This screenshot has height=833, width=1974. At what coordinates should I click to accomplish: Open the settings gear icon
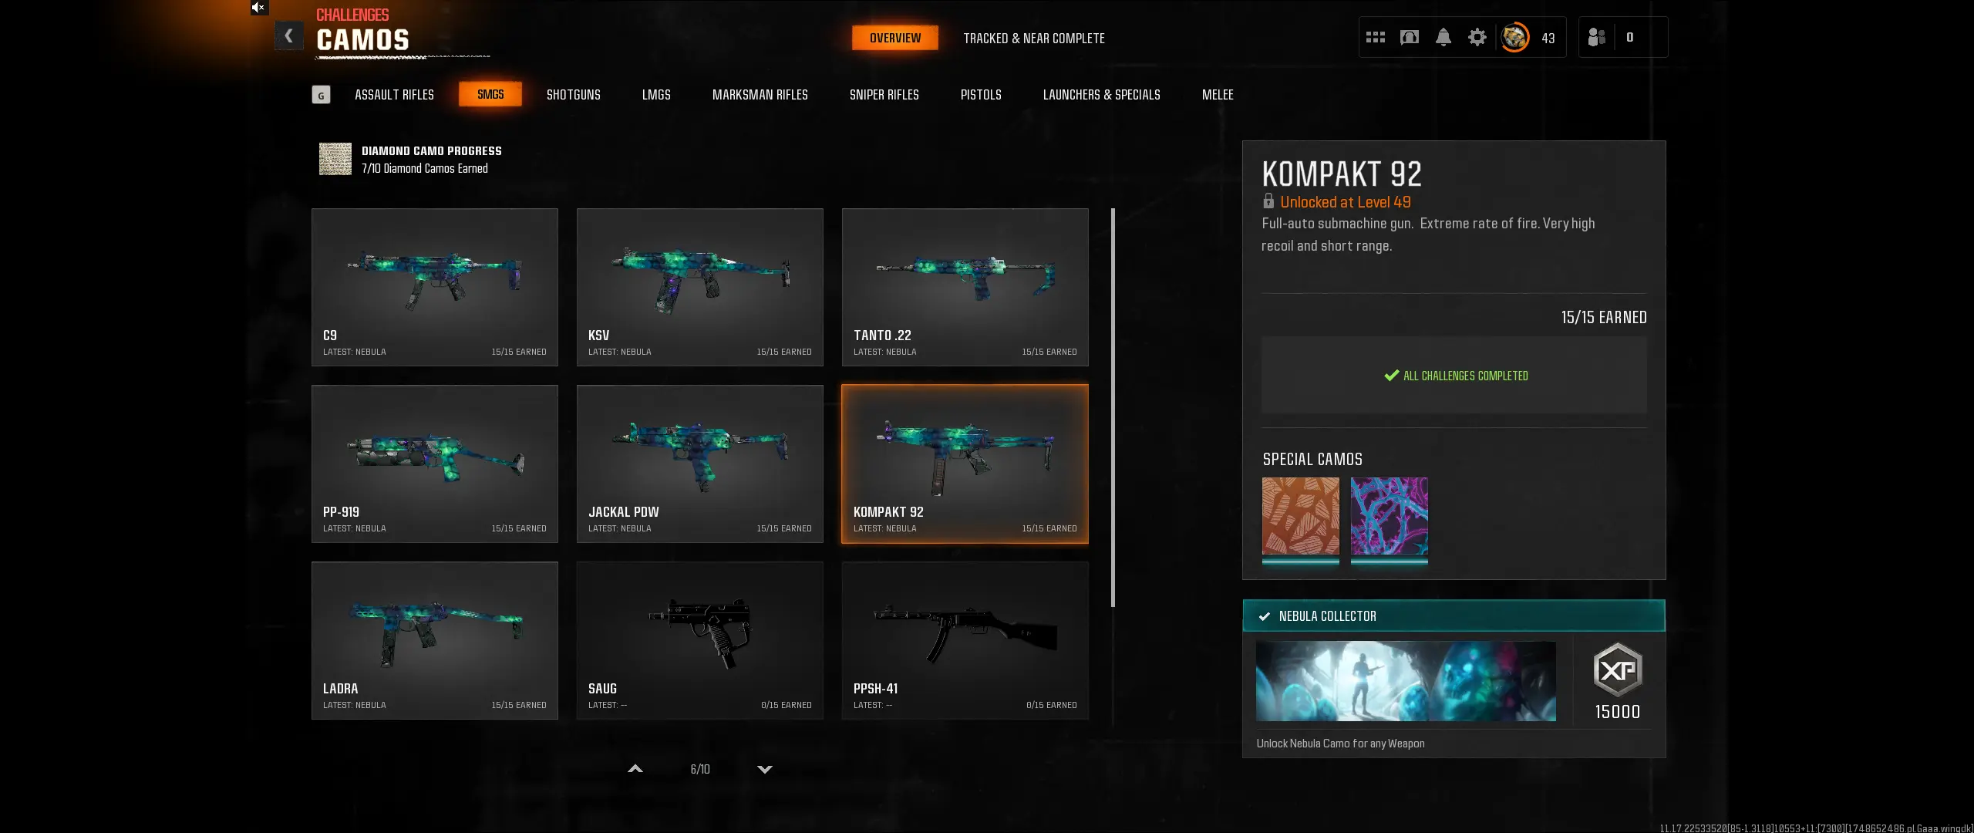point(1477,37)
